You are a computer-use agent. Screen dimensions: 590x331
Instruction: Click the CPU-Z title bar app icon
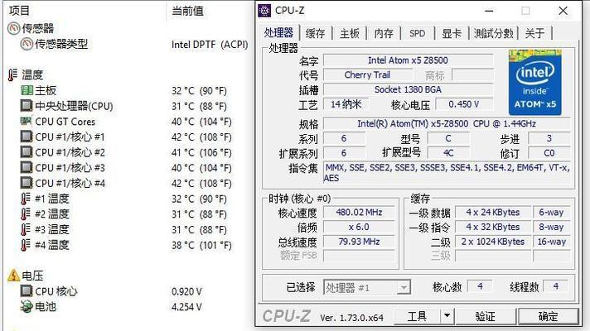[264, 11]
